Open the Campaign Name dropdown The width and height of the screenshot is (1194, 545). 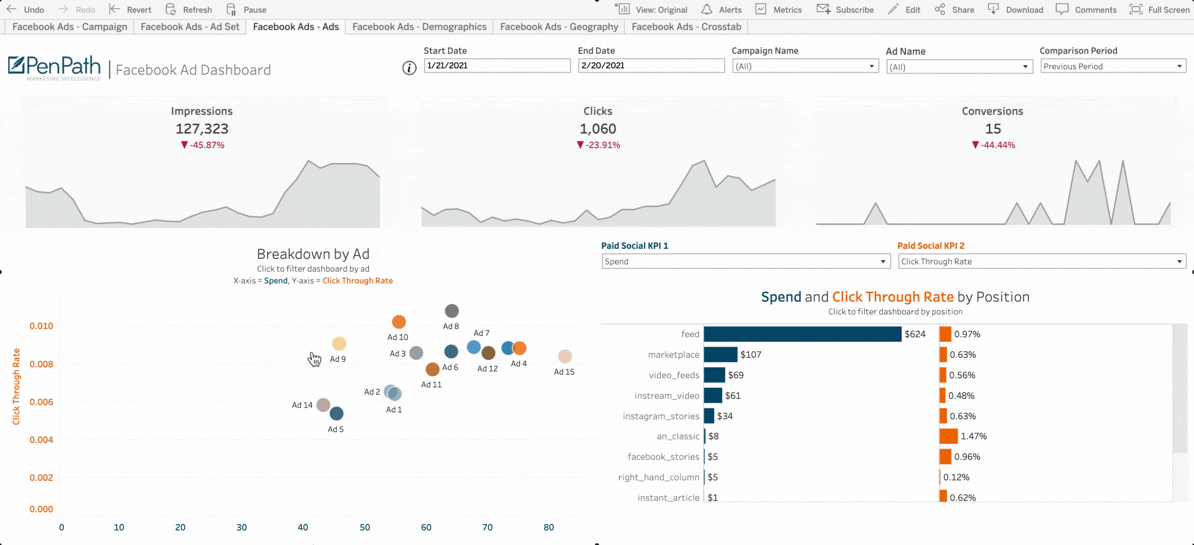click(x=805, y=66)
